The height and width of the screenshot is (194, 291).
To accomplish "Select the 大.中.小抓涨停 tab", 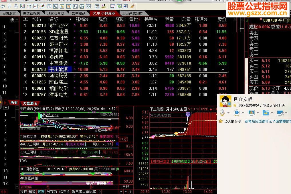I will tap(104, 13).
